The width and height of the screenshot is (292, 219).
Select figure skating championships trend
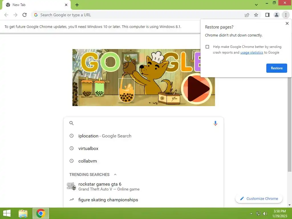coord(143,200)
